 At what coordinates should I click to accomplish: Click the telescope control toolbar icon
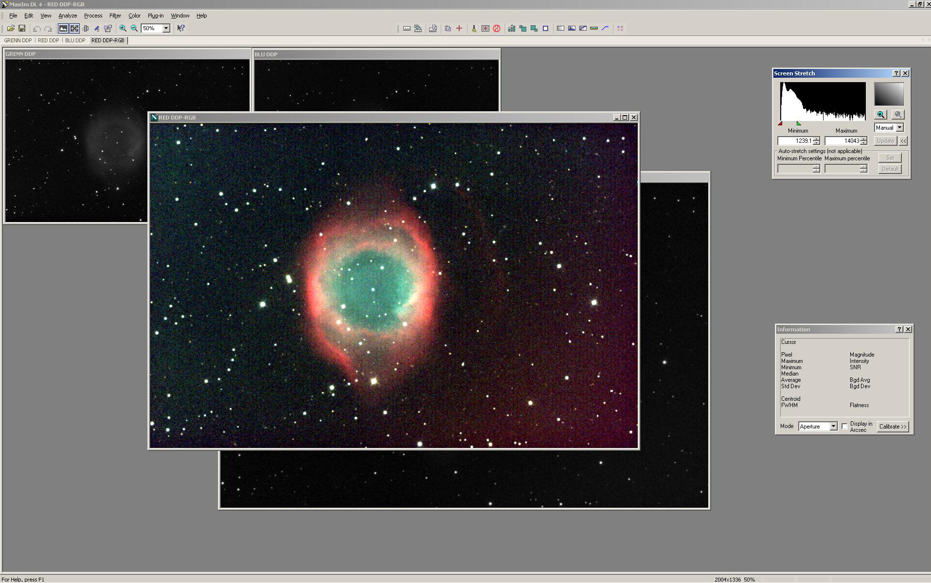pos(97,28)
